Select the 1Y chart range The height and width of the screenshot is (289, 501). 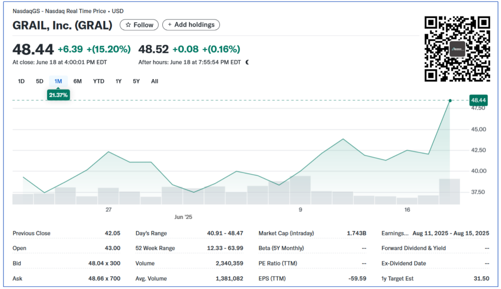tap(119, 81)
